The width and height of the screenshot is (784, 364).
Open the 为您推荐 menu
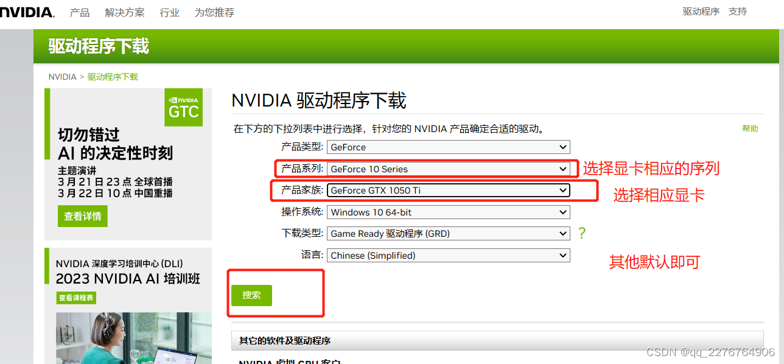pos(214,12)
